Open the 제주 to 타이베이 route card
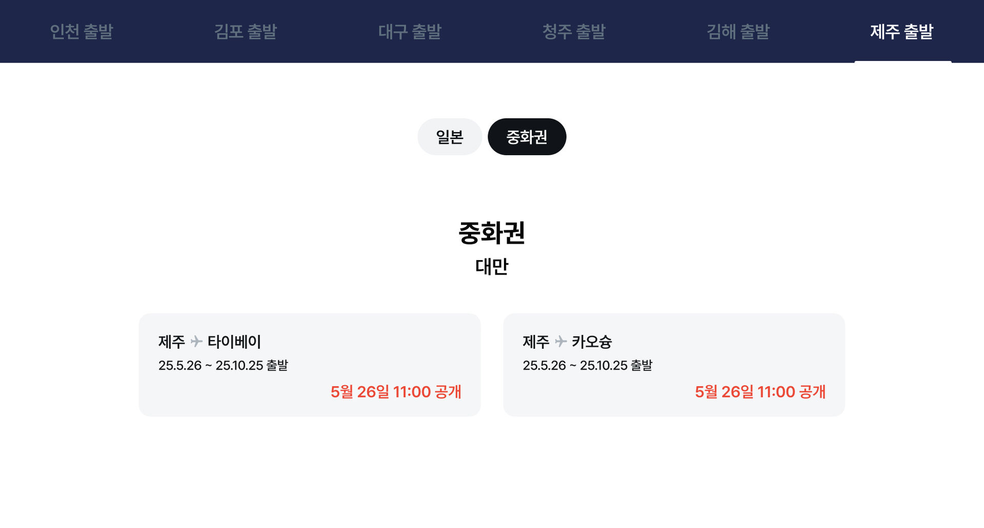 click(x=309, y=365)
